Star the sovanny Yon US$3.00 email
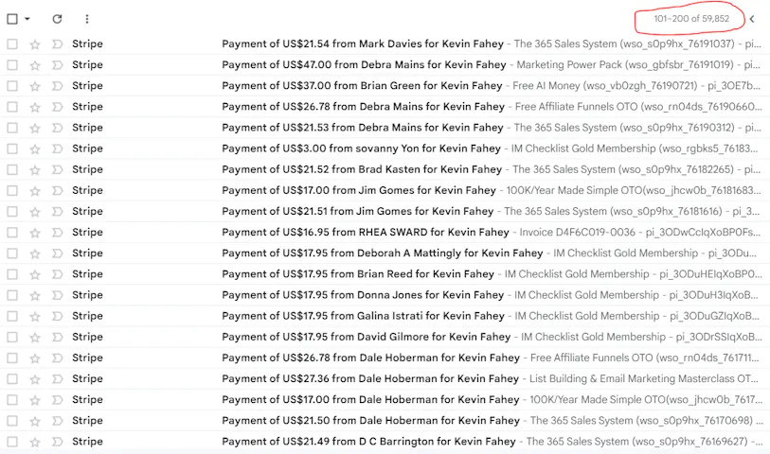Image resolution: width=770 pixels, height=454 pixels. coord(35,148)
